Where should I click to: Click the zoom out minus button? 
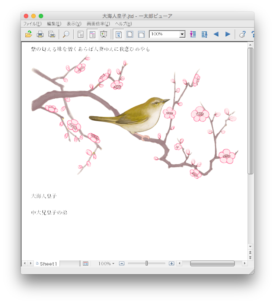point(122,263)
